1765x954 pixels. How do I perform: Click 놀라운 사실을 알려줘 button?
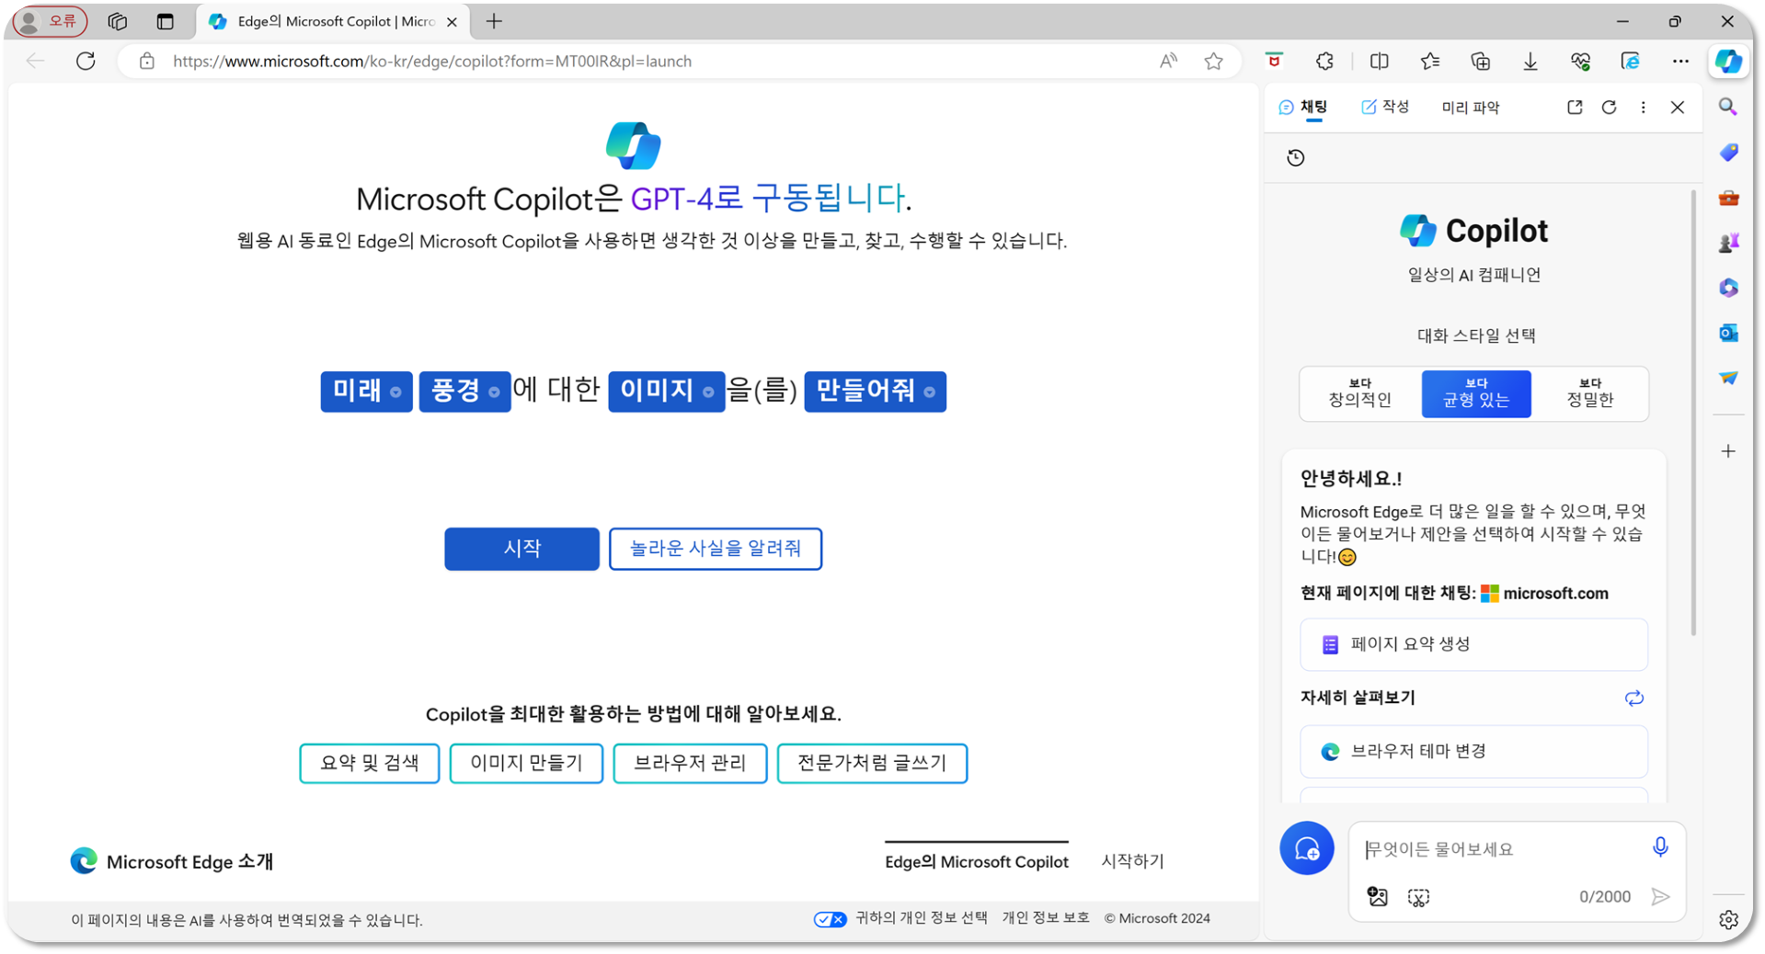point(715,549)
